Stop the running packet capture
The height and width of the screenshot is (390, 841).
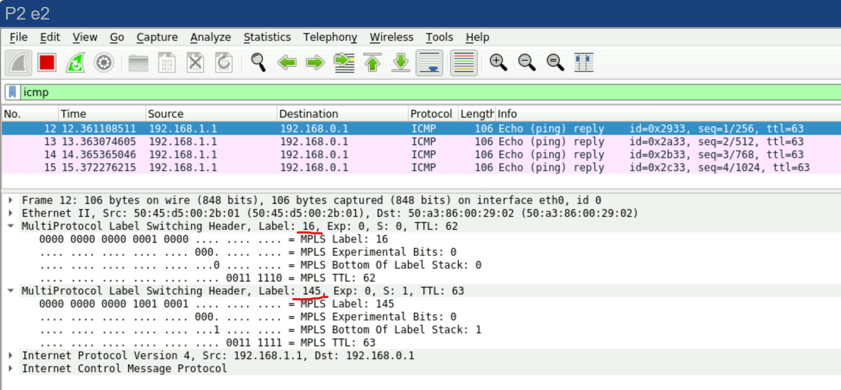point(47,63)
